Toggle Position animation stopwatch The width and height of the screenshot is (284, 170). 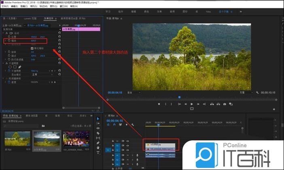click(x=9, y=37)
